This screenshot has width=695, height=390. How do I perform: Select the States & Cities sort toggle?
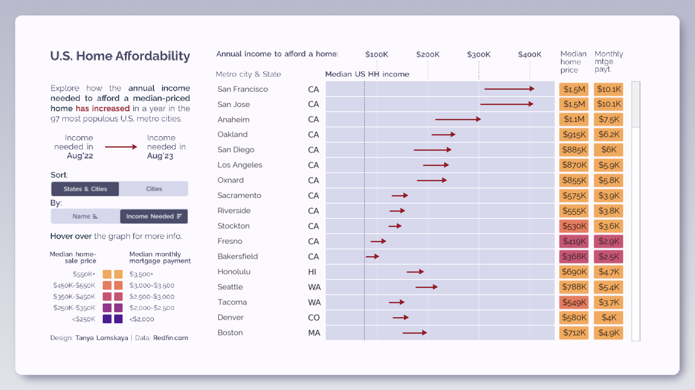pyautogui.click(x=85, y=189)
